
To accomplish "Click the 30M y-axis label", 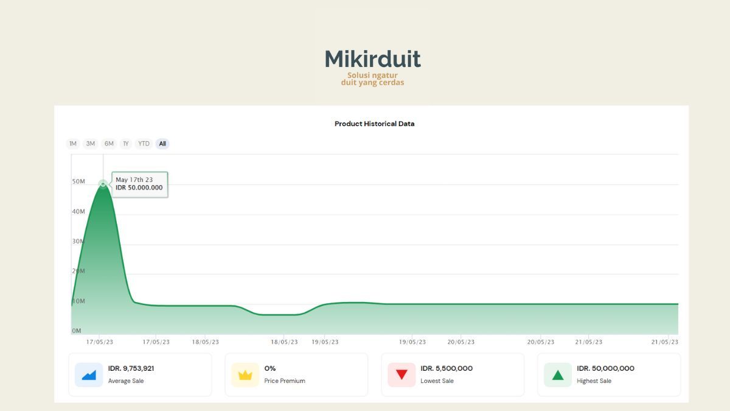I will (x=78, y=241).
